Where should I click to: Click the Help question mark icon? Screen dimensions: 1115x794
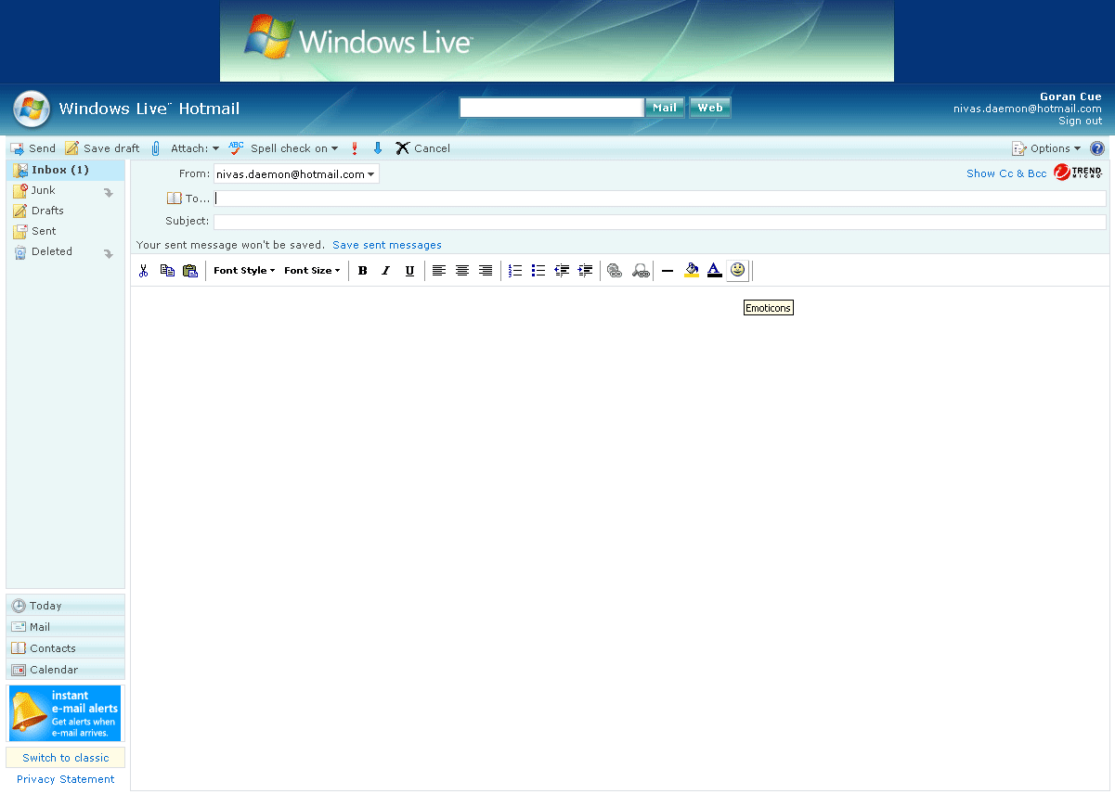[x=1097, y=148]
